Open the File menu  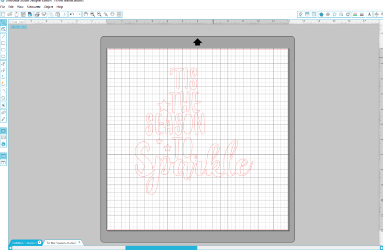pyautogui.click(x=3, y=7)
